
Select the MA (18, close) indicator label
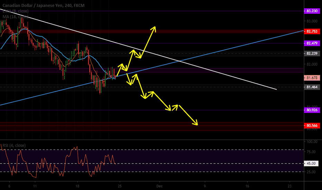coord(16,17)
